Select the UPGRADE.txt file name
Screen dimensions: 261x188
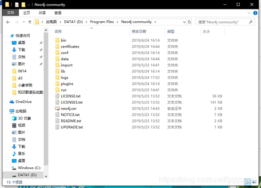pos(72,127)
